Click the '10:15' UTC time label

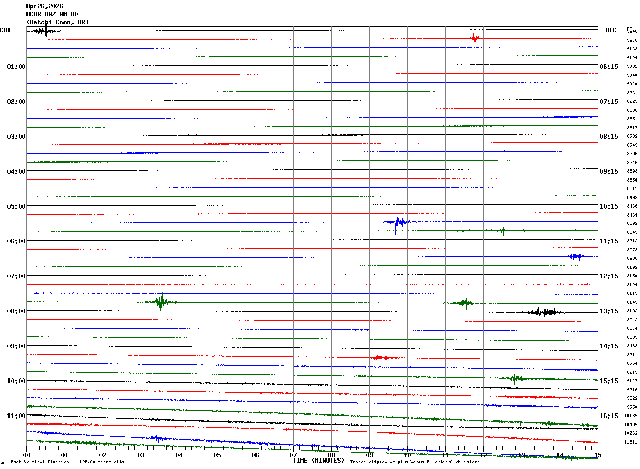(609, 206)
